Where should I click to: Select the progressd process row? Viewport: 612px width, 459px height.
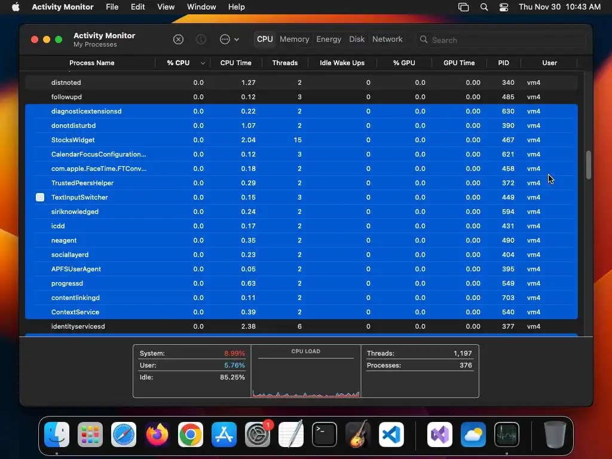point(301,283)
